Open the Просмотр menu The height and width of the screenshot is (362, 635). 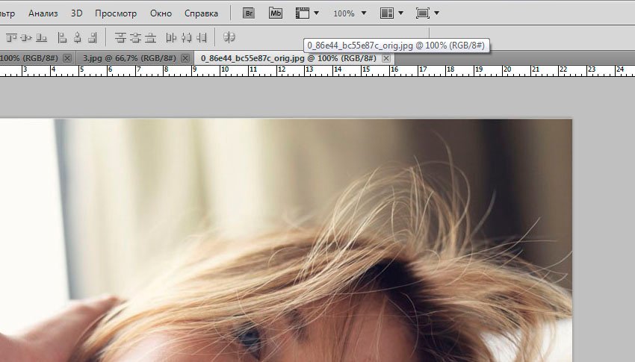[117, 13]
